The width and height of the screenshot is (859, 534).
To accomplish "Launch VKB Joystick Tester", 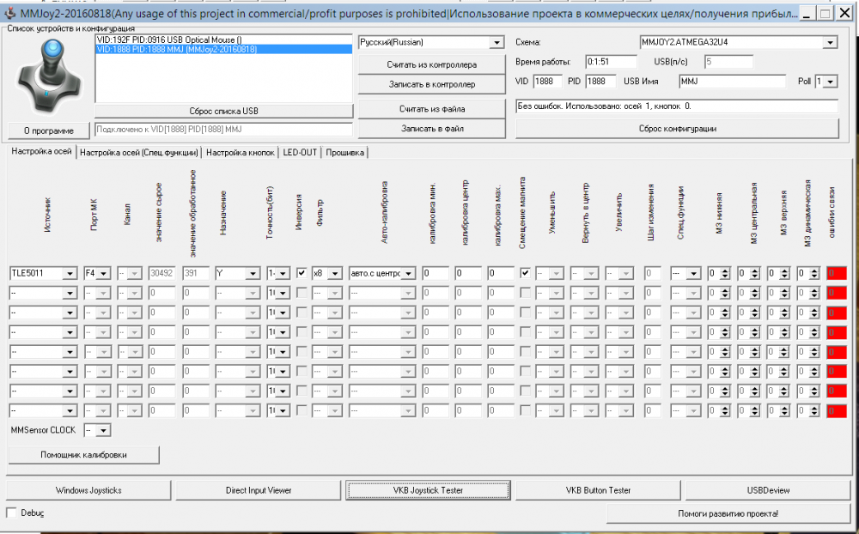I will coord(428,490).
